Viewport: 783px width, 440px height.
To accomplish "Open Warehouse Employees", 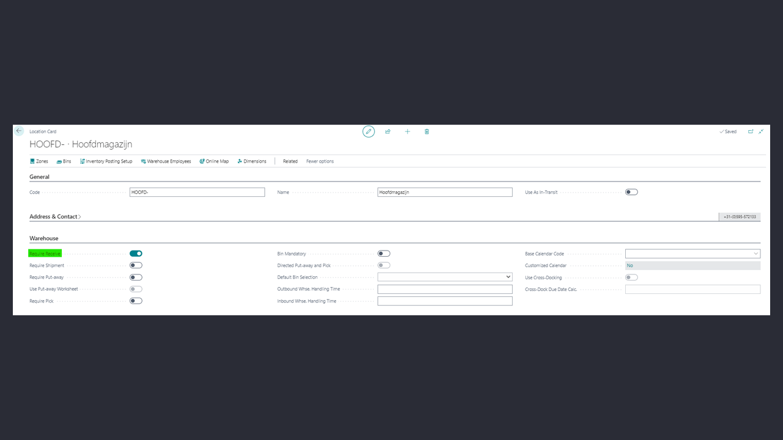I will coord(166,161).
